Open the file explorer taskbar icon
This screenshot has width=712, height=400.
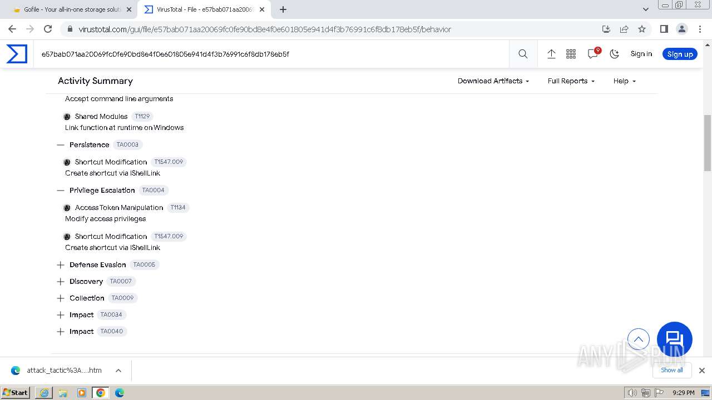[x=63, y=393]
